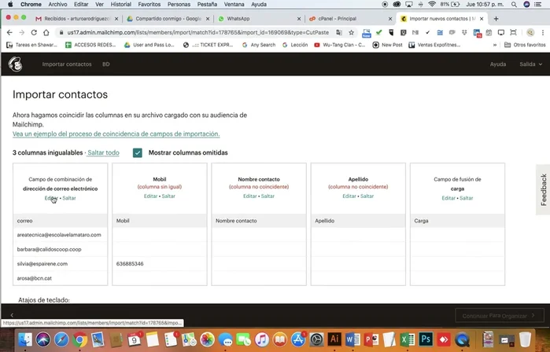Click the translate page icon in address bar
The height and width of the screenshot is (352, 550).
(x=339, y=32)
